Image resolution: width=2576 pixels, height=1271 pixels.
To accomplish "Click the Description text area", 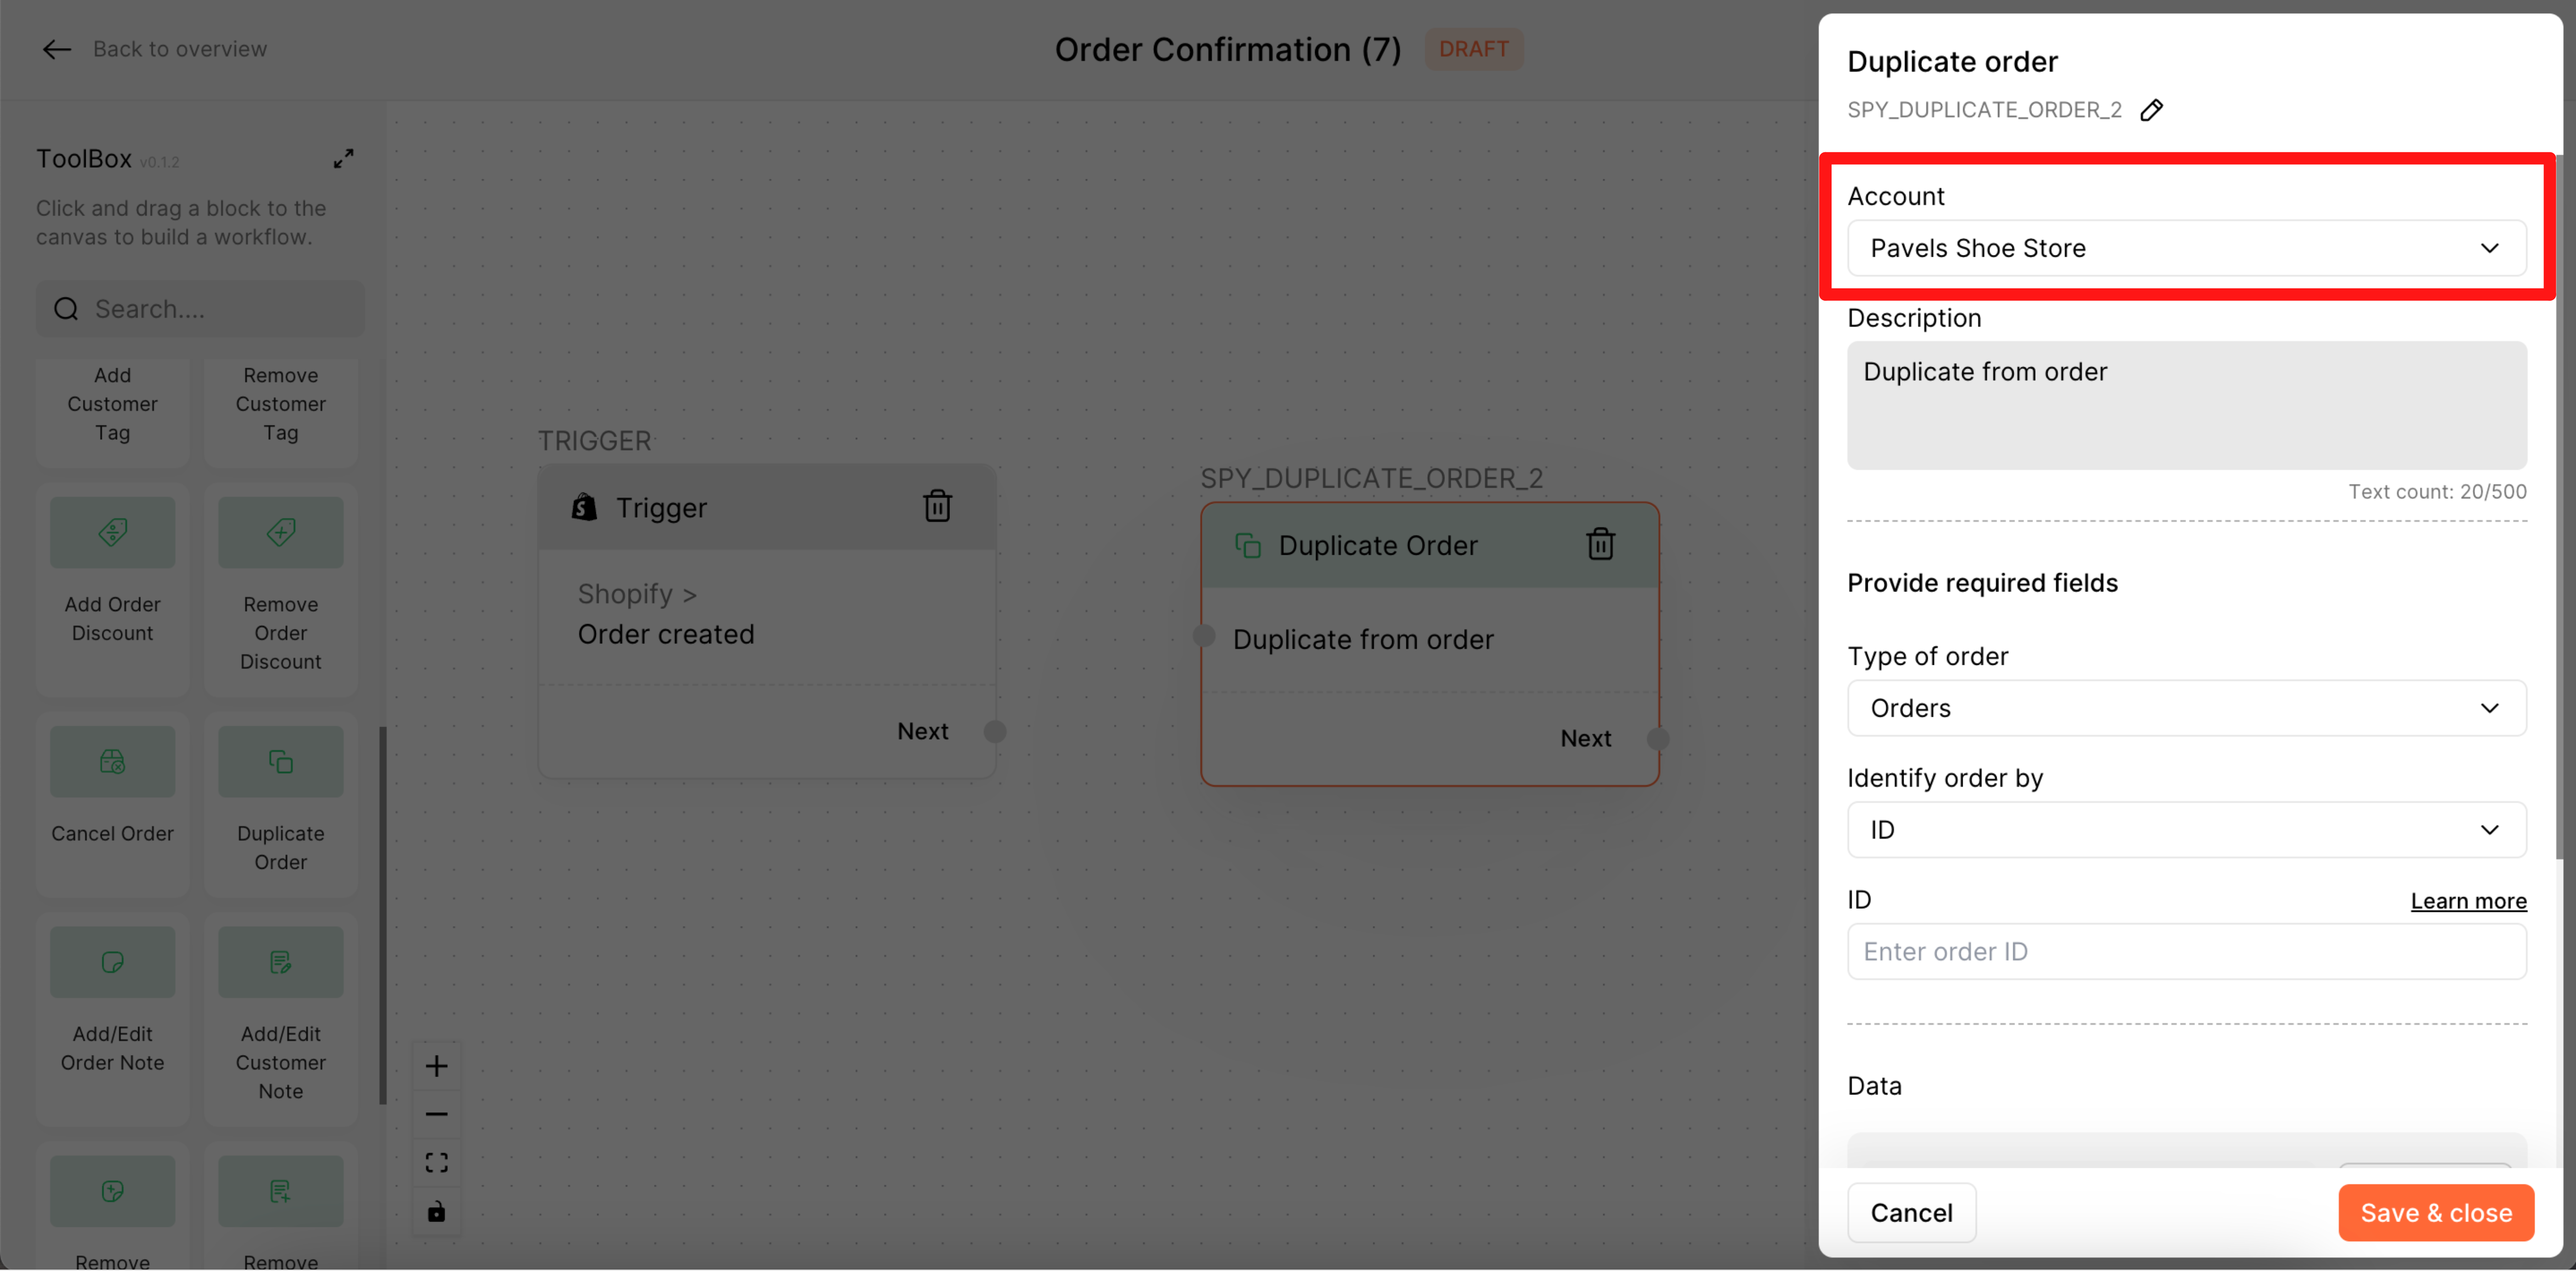I will [2186, 405].
